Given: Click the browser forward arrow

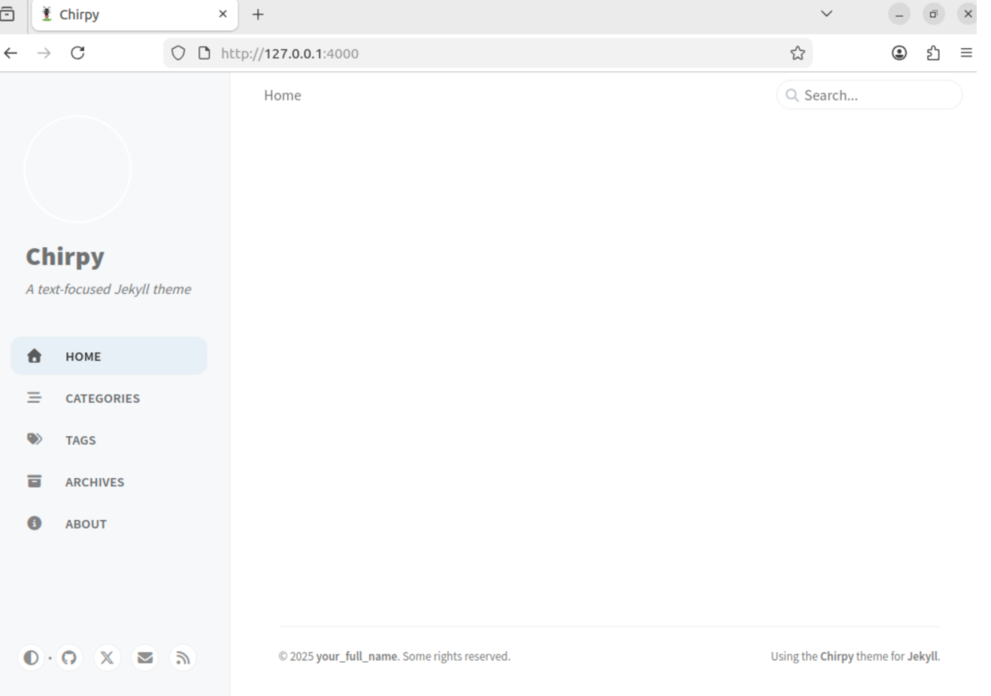Looking at the screenshot, I should tap(44, 53).
